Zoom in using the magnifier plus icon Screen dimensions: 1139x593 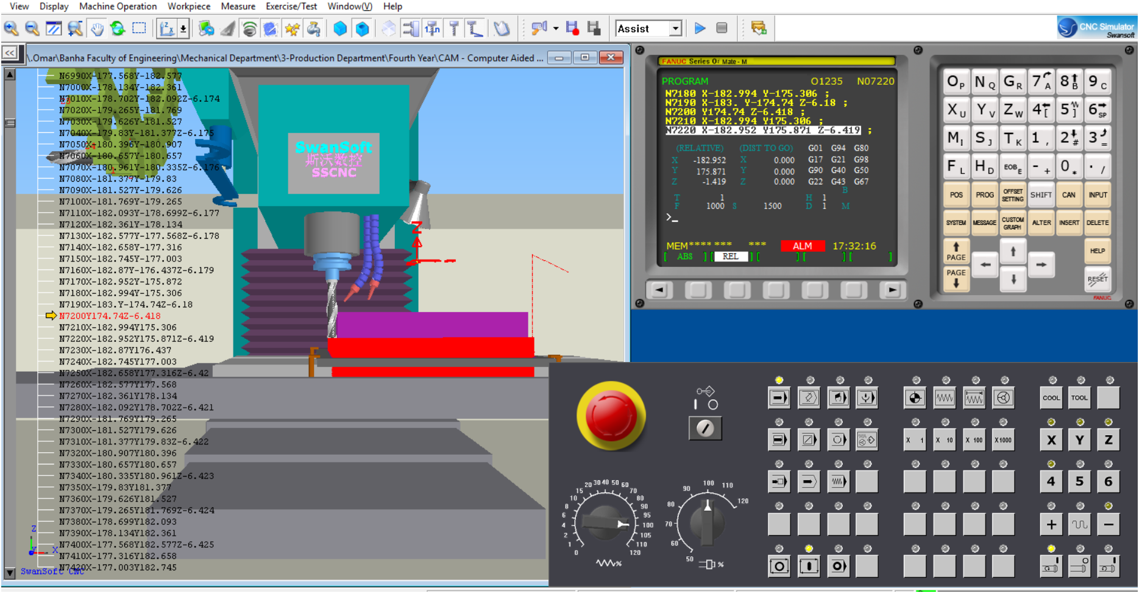click(x=11, y=29)
